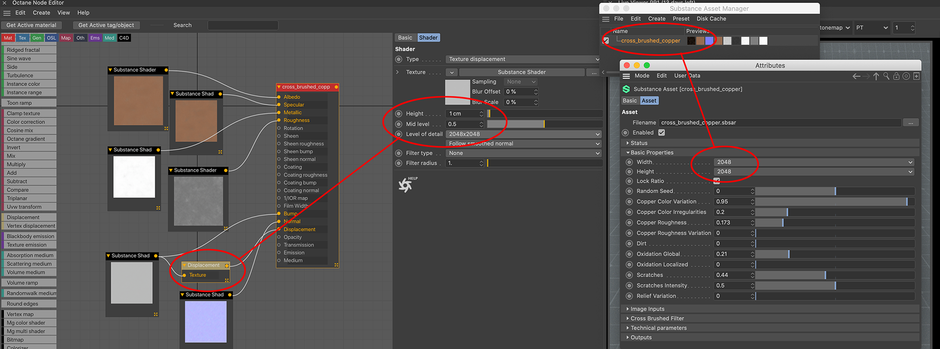Viewport: 940px width, 349px height.
Task: Click the node editor Search input field
Action: point(243,25)
